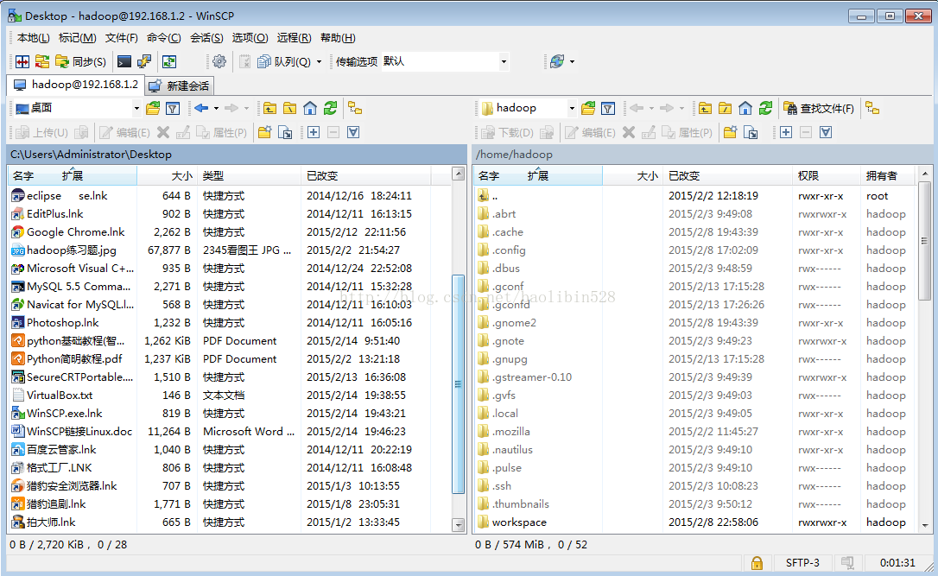Image resolution: width=938 pixels, height=576 pixels.
Task: Click the remote invert selection icon
Action: [826, 132]
